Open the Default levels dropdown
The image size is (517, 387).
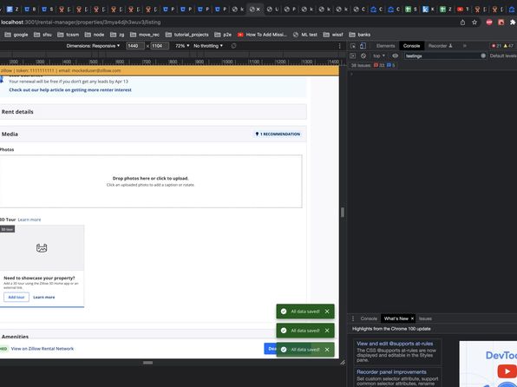point(503,56)
